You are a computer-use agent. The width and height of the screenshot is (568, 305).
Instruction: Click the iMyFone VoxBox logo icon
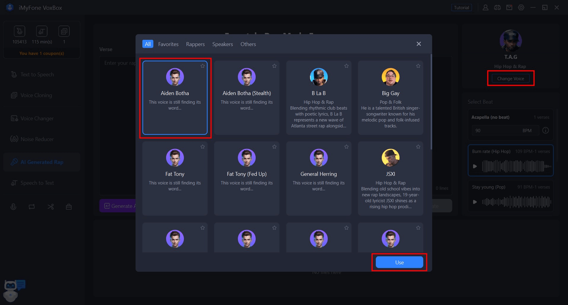tap(10, 8)
